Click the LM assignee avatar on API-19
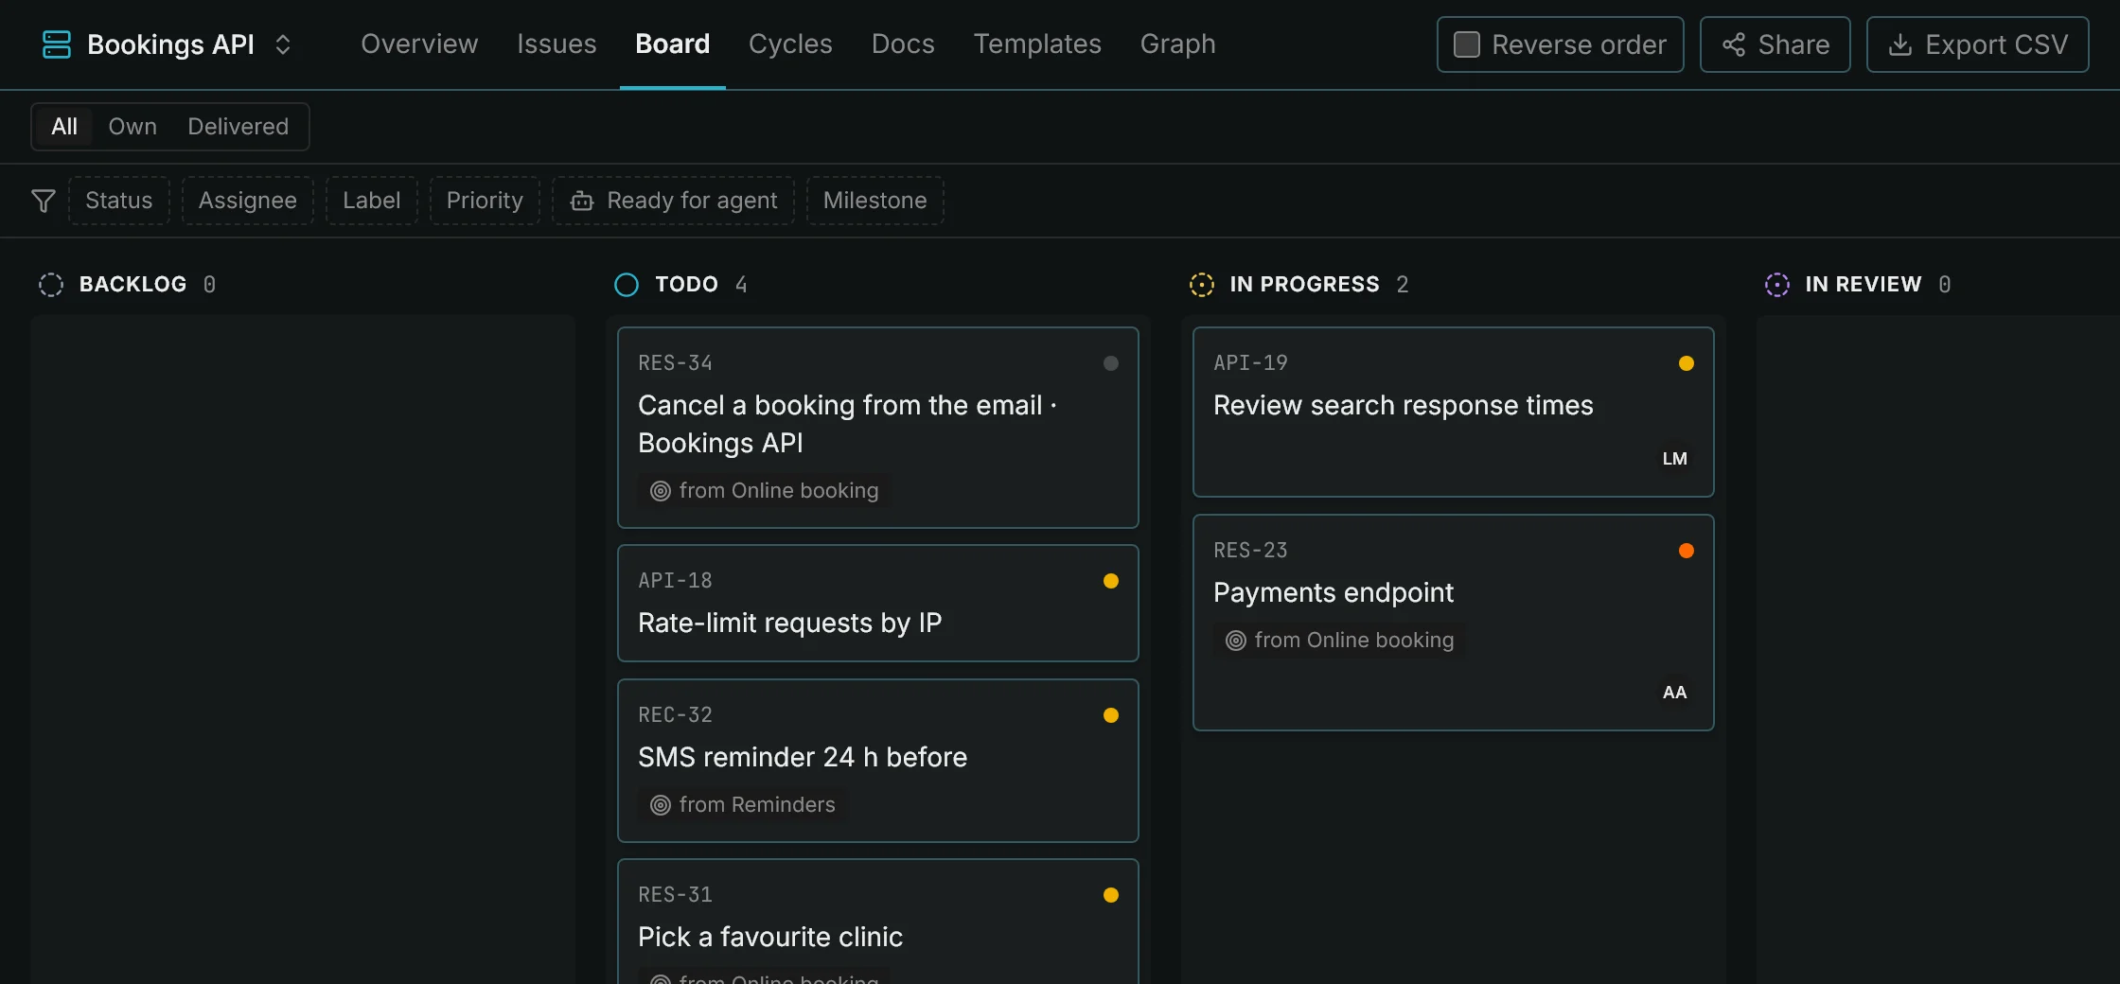The height and width of the screenshot is (984, 2120). [x=1675, y=459]
